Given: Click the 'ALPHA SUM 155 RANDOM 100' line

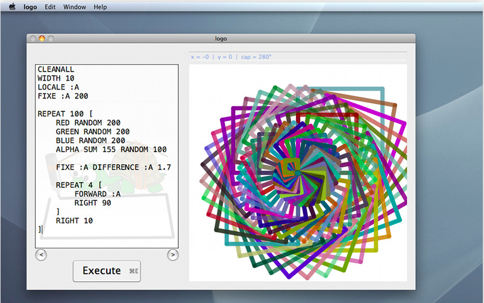Looking at the screenshot, I should [111, 150].
